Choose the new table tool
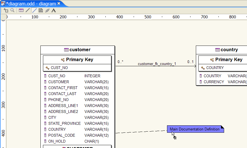 click(21, 10)
